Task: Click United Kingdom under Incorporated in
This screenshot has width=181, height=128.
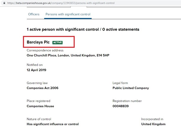Action: click(x=153, y=124)
